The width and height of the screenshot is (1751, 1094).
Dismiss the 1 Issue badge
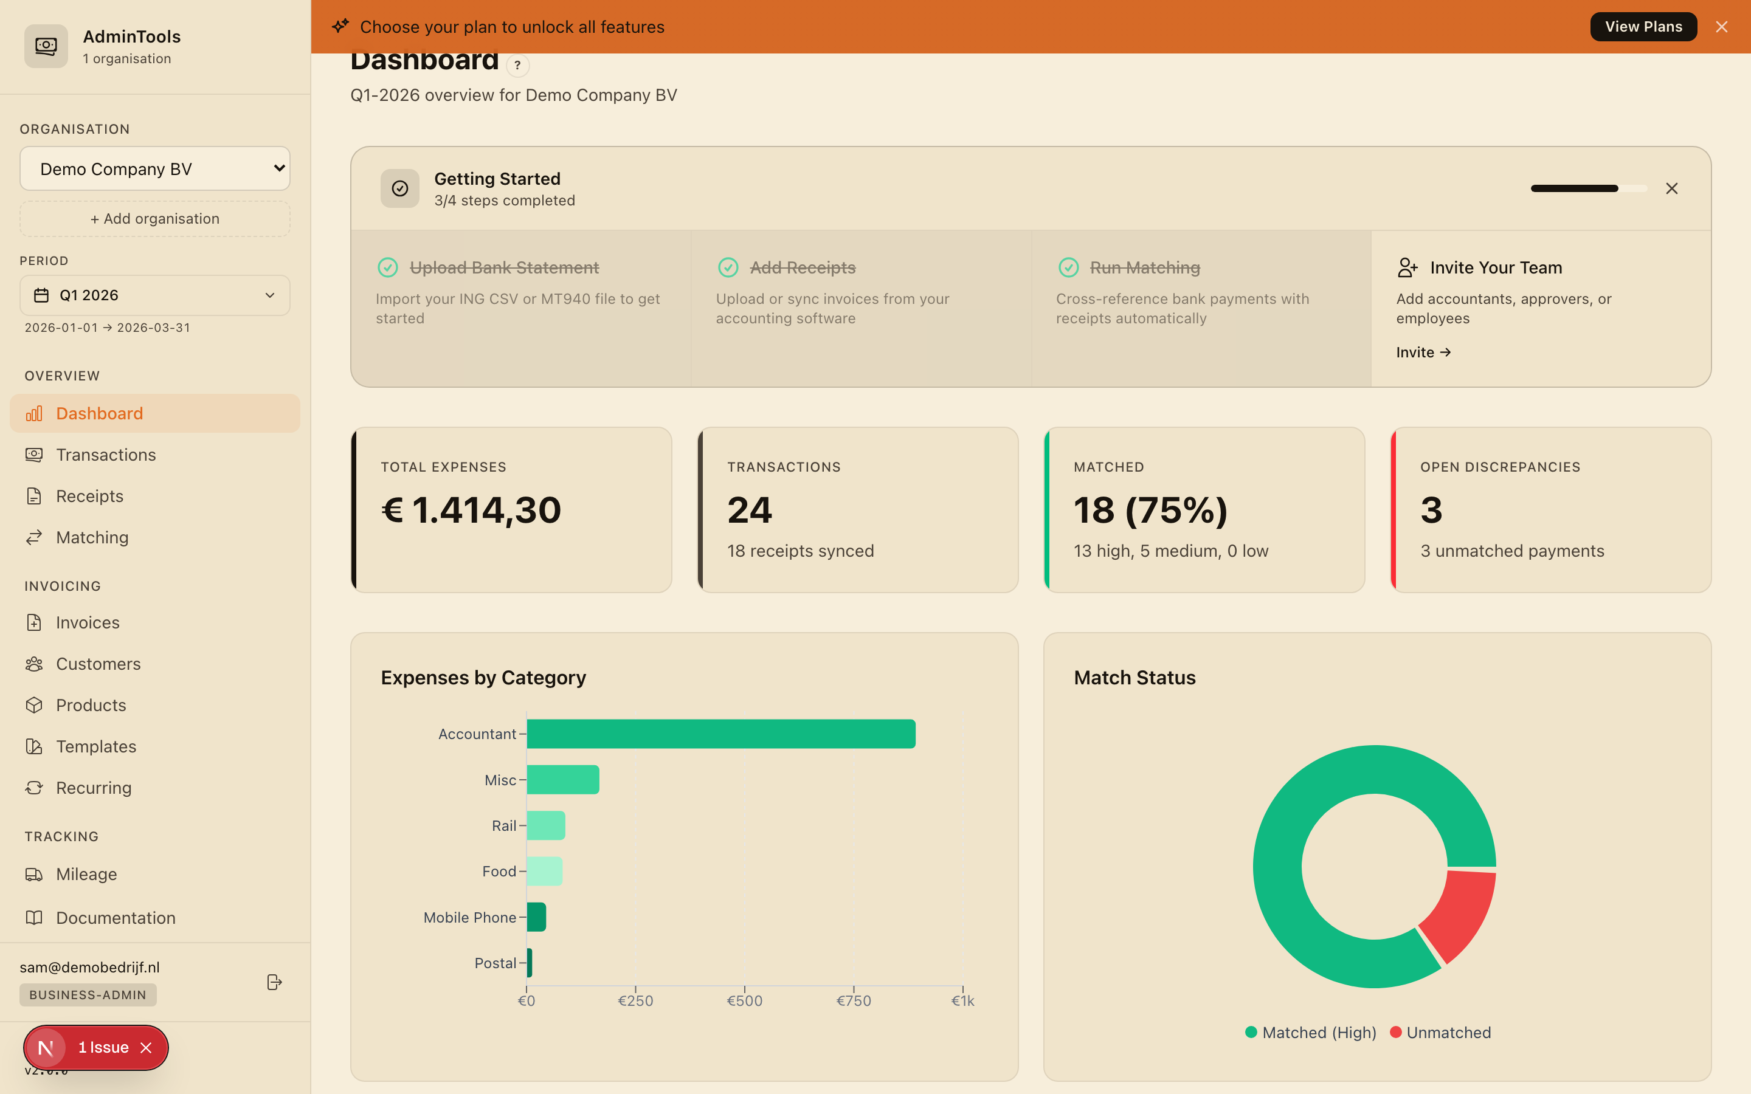click(146, 1048)
